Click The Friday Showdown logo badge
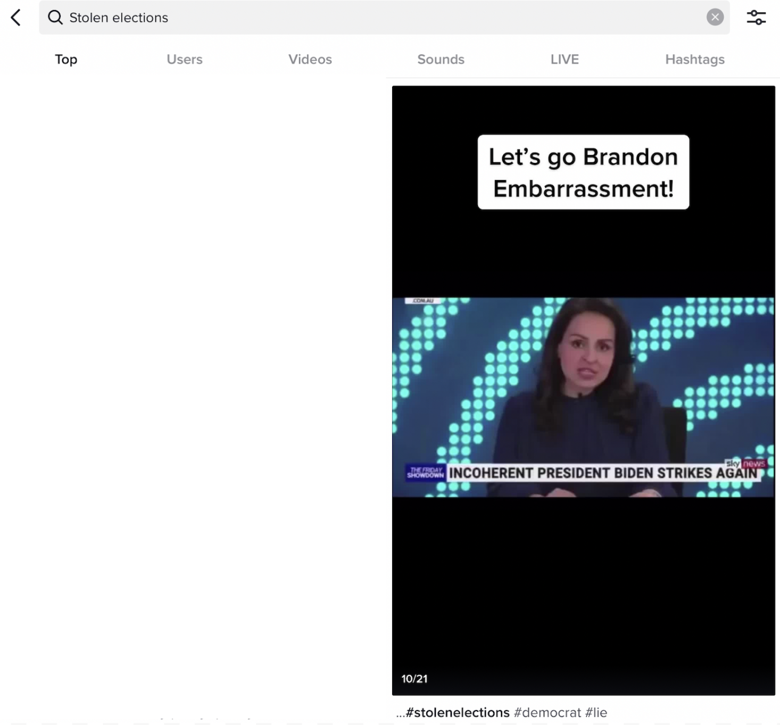This screenshot has height=725, width=780. point(425,473)
